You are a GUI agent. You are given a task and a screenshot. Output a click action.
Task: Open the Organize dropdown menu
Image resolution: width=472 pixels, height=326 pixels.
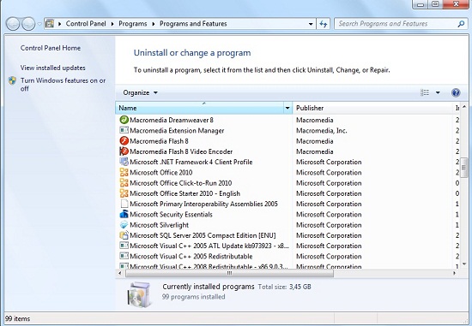coord(140,92)
